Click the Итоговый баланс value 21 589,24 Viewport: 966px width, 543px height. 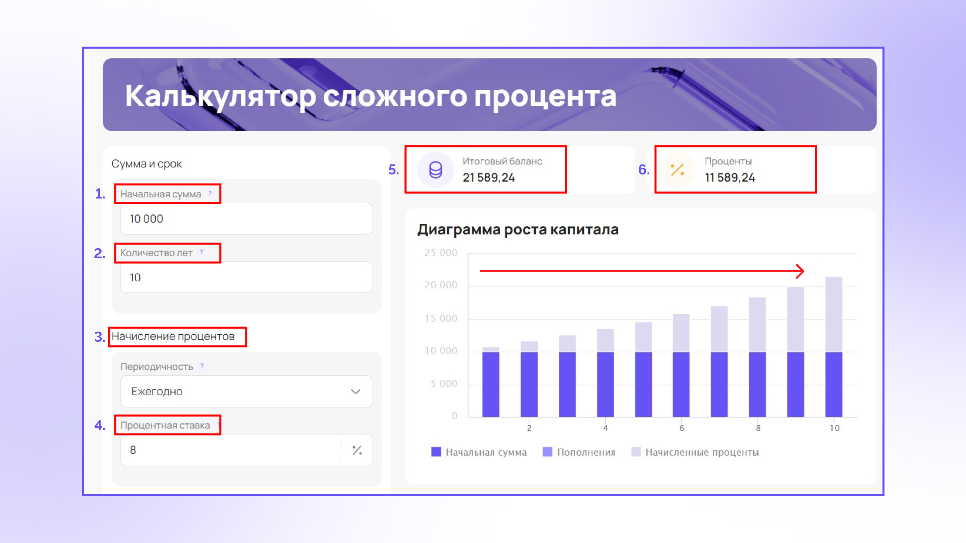pyautogui.click(x=488, y=178)
